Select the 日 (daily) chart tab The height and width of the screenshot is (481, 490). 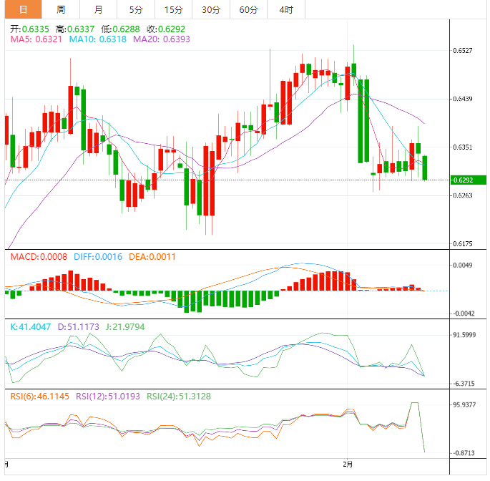(24, 9)
